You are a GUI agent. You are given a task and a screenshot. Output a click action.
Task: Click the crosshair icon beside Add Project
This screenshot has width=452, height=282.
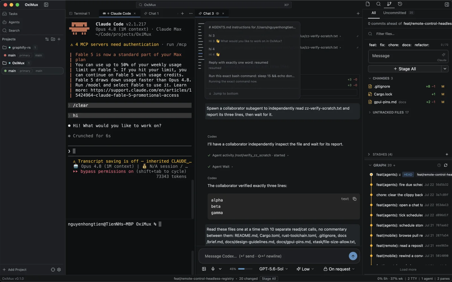pyautogui.click(x=53, y=270)
